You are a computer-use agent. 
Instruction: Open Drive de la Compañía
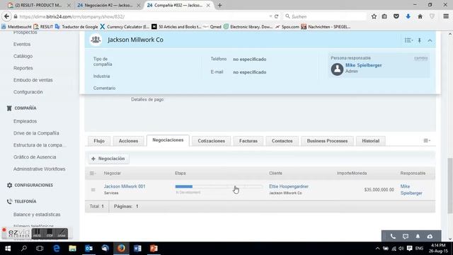pos(36,133)
